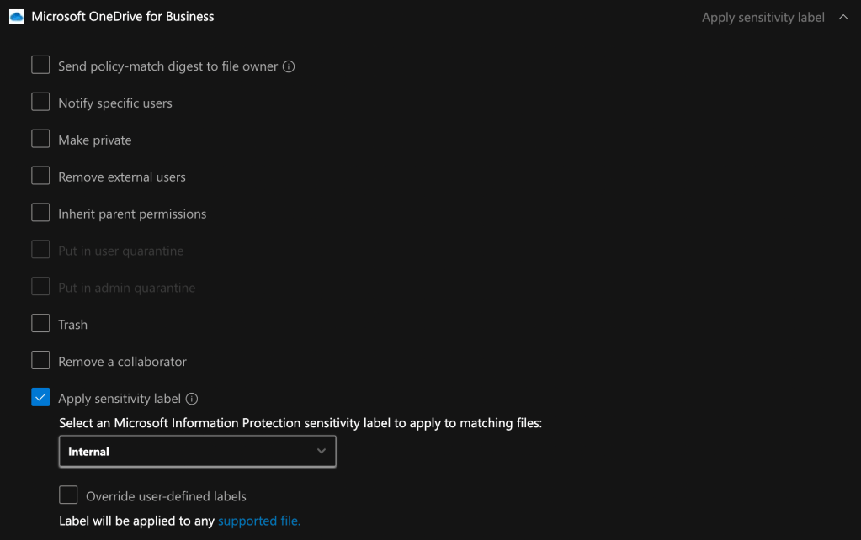Enable Remove a collaborator checkbox
The width and height of the screenshot is (861, 540).
pyautogui.click(x=40, y=361)
